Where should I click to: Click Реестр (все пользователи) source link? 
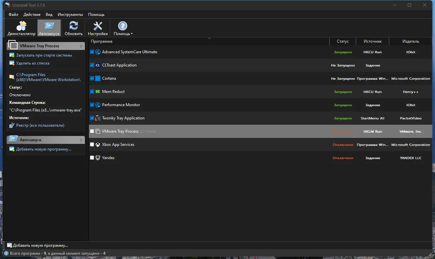40,125
